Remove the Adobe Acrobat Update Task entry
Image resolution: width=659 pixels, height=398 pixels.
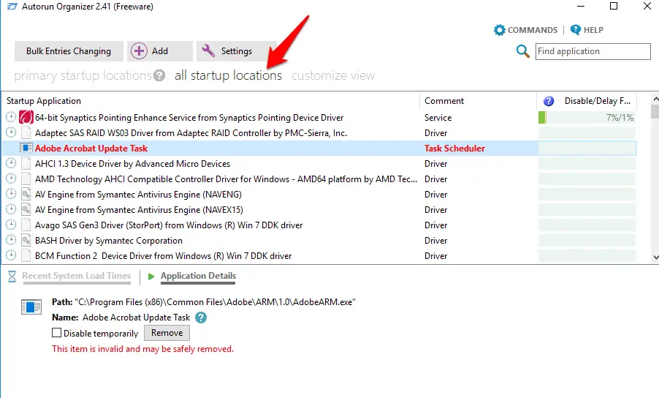coord(167,333)
